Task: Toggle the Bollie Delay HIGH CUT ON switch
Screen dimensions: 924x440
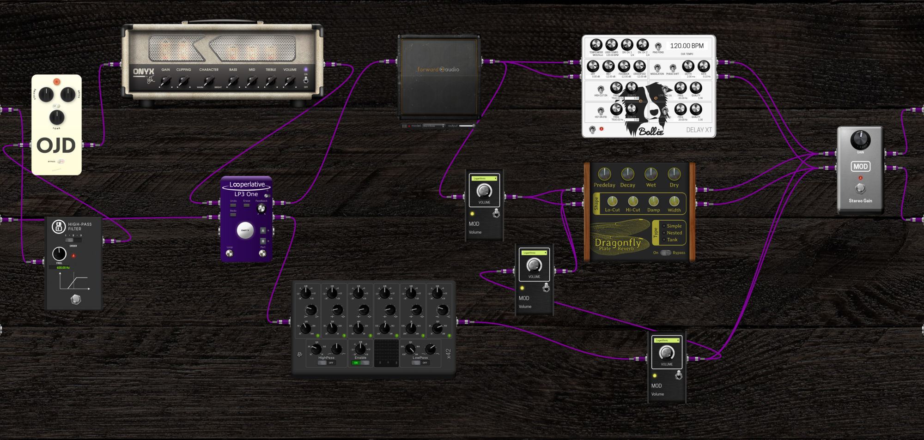Action: (x=601, y=89)
